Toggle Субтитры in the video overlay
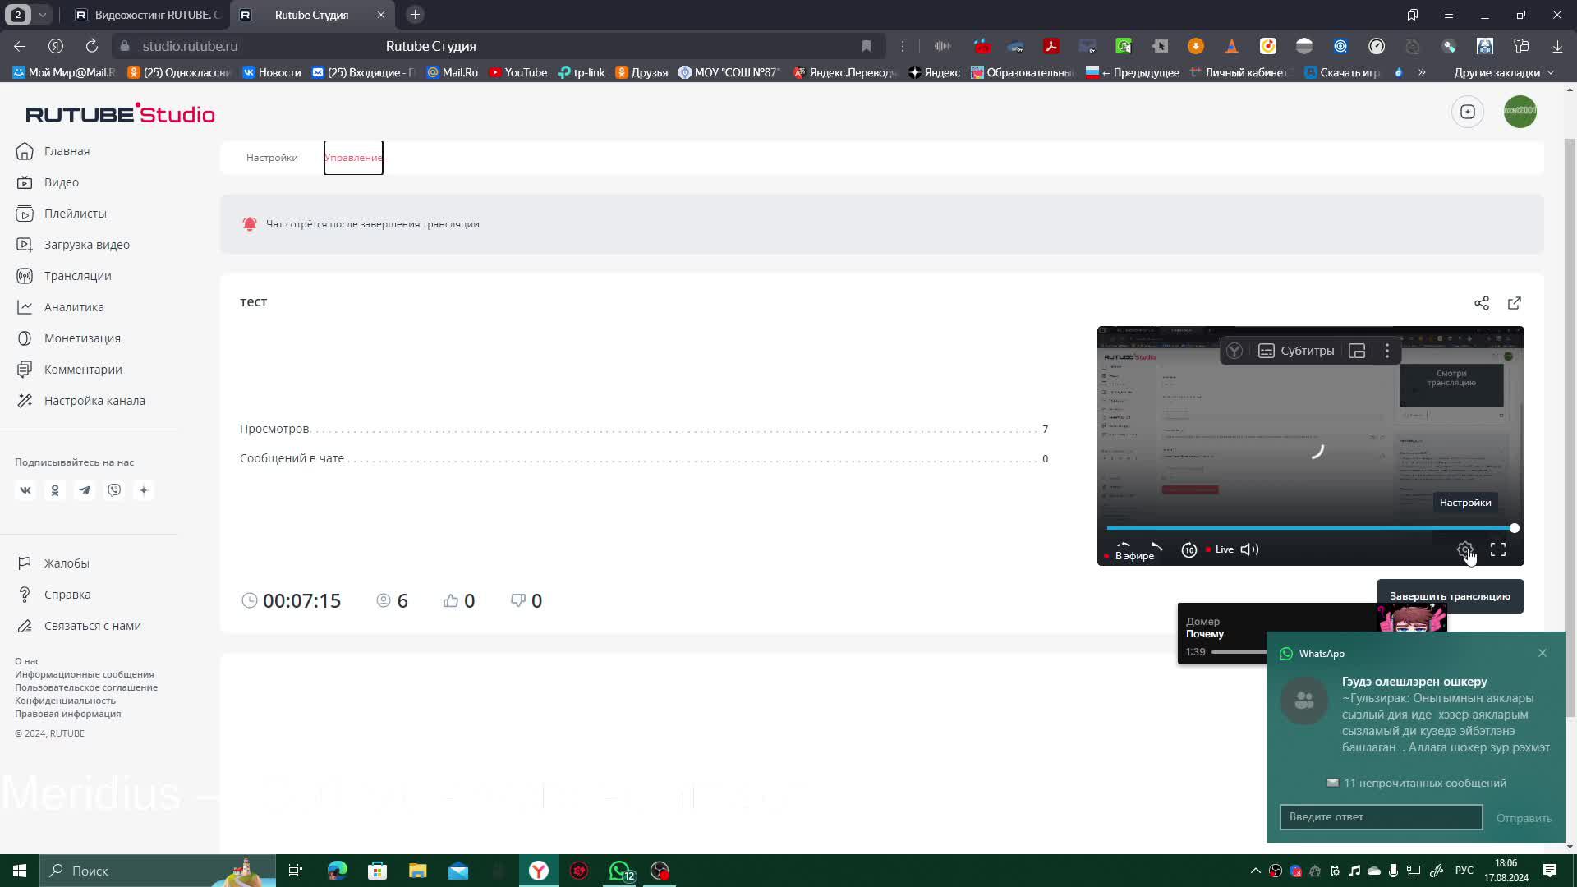1577x887 pixels. coord(1296,351)
